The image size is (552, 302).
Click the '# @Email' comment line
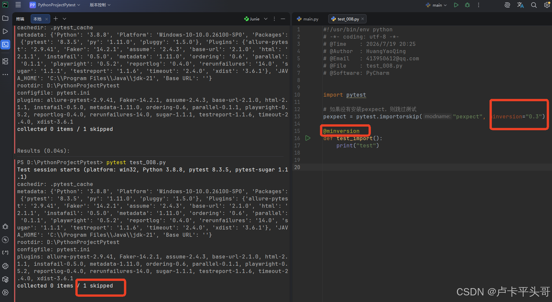371,58
